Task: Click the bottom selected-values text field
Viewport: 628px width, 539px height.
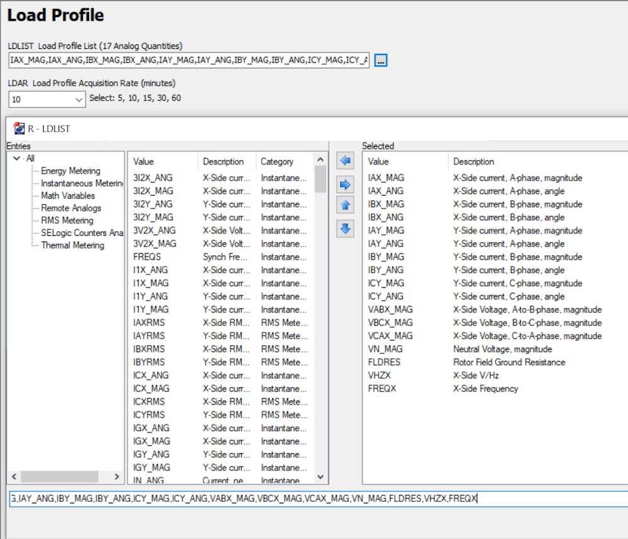Action: coord(314,499)
